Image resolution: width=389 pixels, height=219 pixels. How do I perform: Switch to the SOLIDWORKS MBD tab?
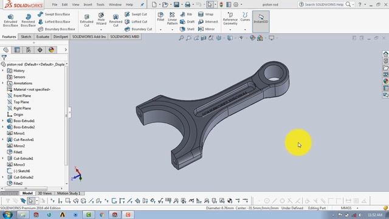click(125, 36)
